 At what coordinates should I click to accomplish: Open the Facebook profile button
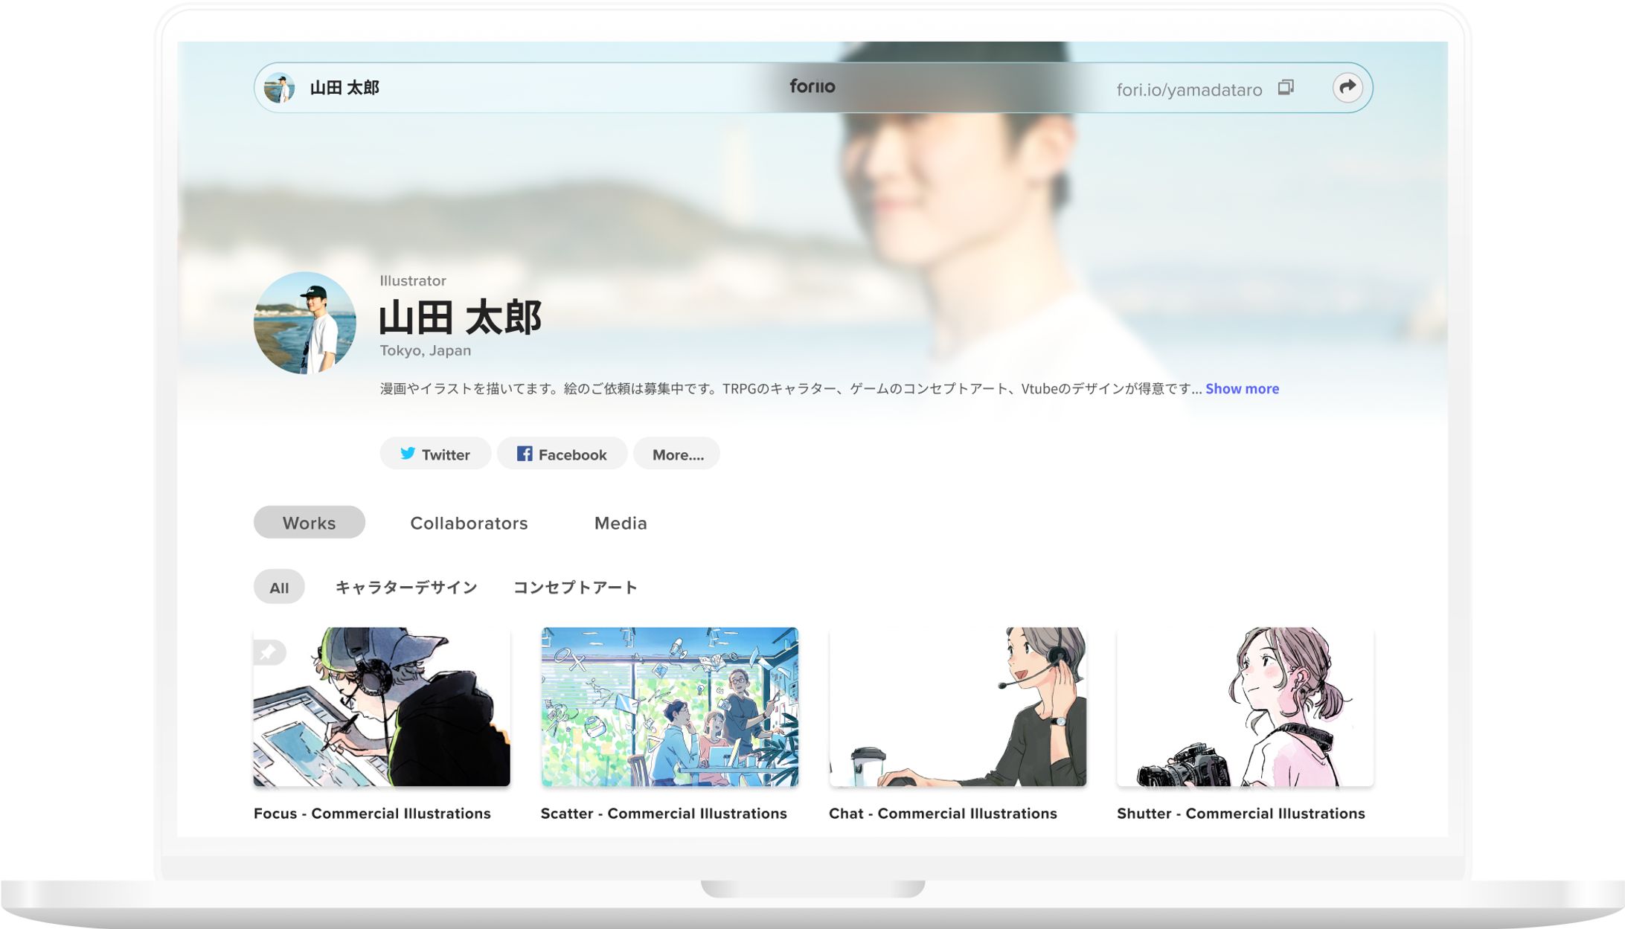[x=562, y=454]
